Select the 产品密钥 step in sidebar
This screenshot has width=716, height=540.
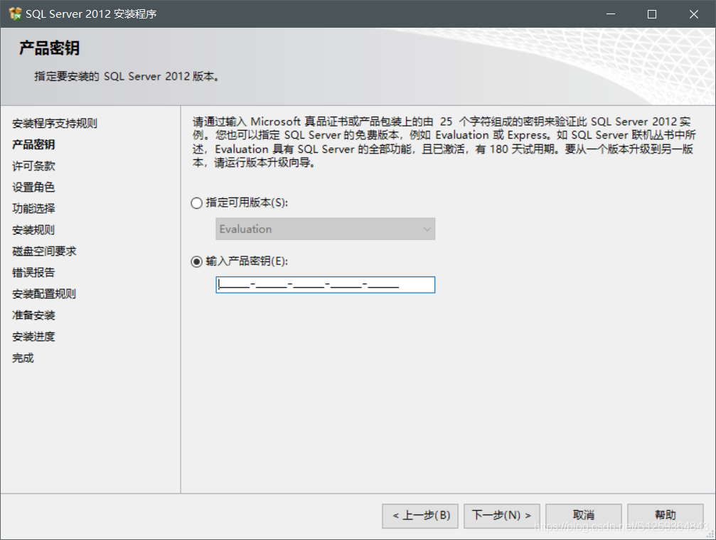pos(33,145)
